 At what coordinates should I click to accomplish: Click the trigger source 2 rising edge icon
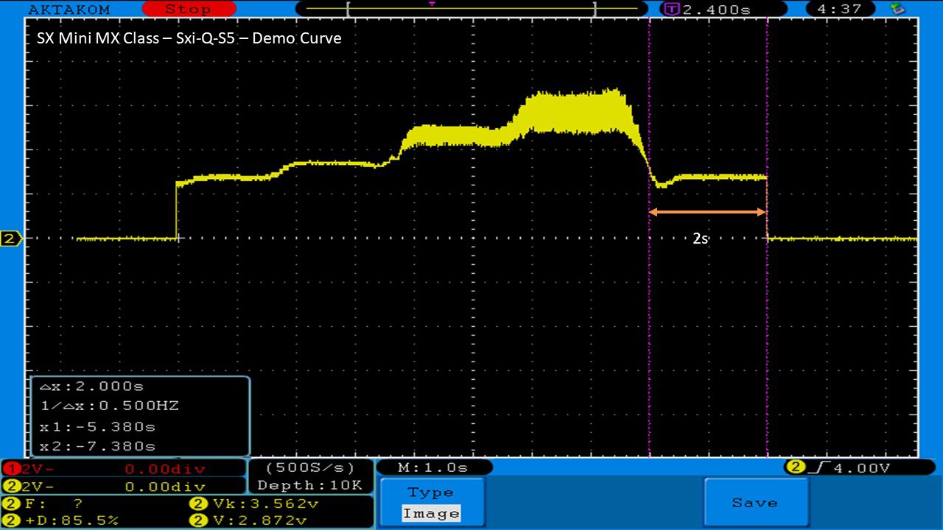pos(807,467)
